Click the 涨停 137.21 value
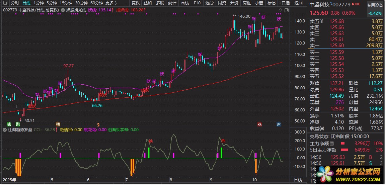The image size is (386, 185). 336,83
